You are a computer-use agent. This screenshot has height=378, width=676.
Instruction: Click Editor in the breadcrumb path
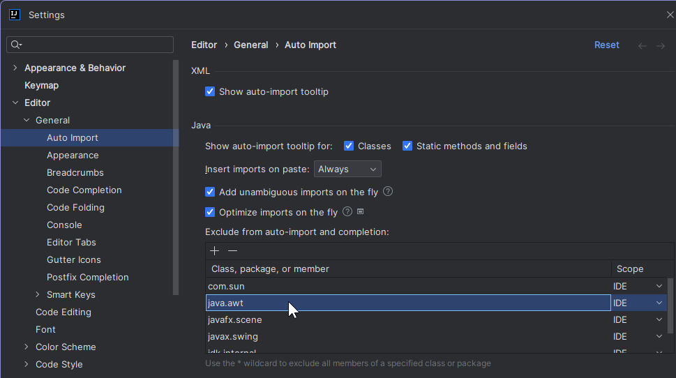(204, 45)
